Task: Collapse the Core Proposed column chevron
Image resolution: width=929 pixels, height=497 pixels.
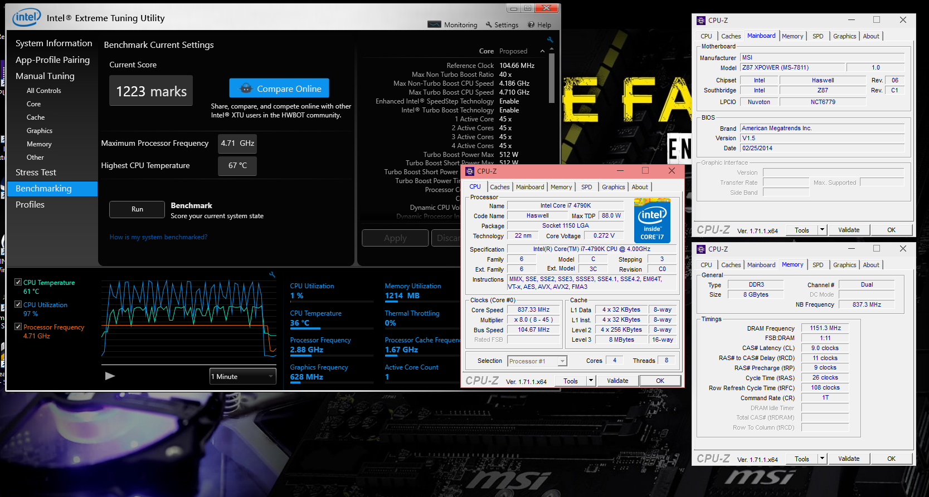Action: [542, 51]
